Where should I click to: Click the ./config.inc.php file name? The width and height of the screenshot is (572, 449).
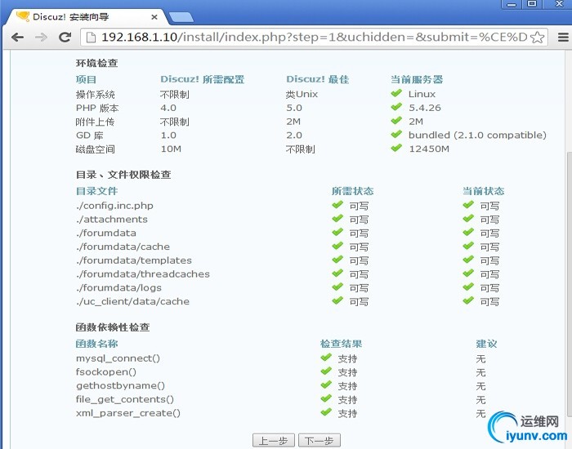coord(114,206)
